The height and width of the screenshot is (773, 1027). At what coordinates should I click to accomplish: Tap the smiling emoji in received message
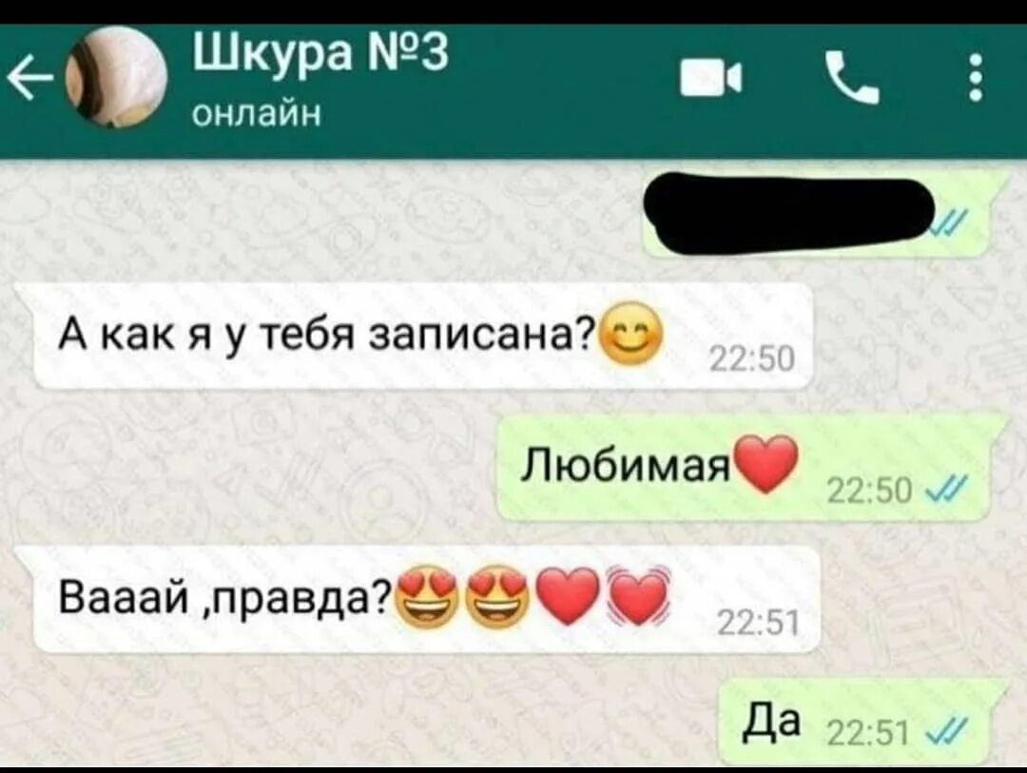pyautogui.click(x=630, y=335)
